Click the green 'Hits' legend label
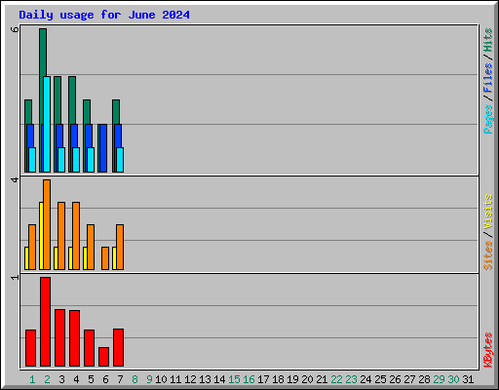 pyautogui.click(x=488, y=40)
